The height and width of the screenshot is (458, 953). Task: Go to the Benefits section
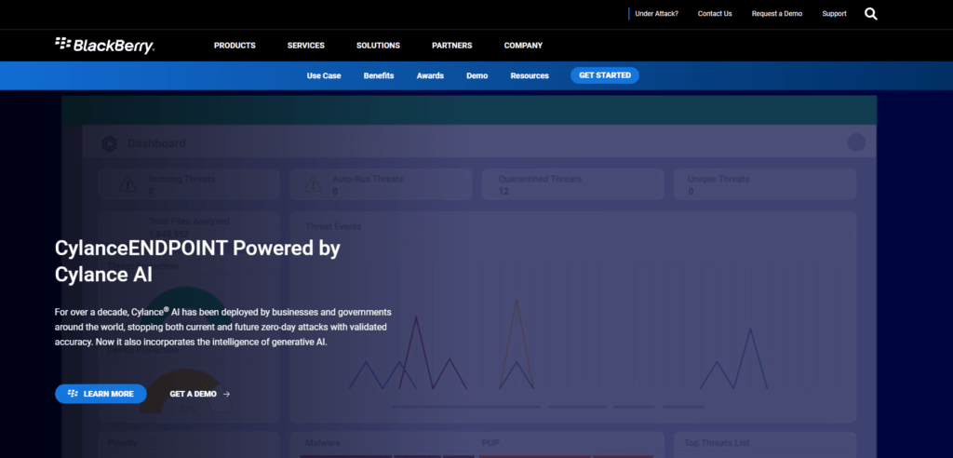(x=378, y=75)
